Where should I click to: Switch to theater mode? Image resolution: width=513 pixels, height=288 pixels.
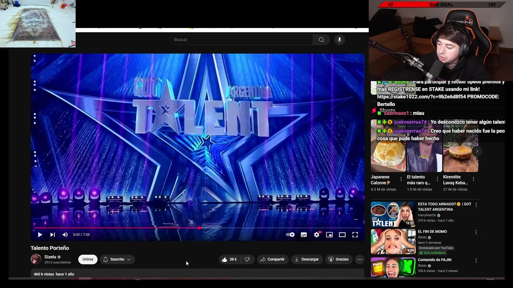[x=342, y=235]
